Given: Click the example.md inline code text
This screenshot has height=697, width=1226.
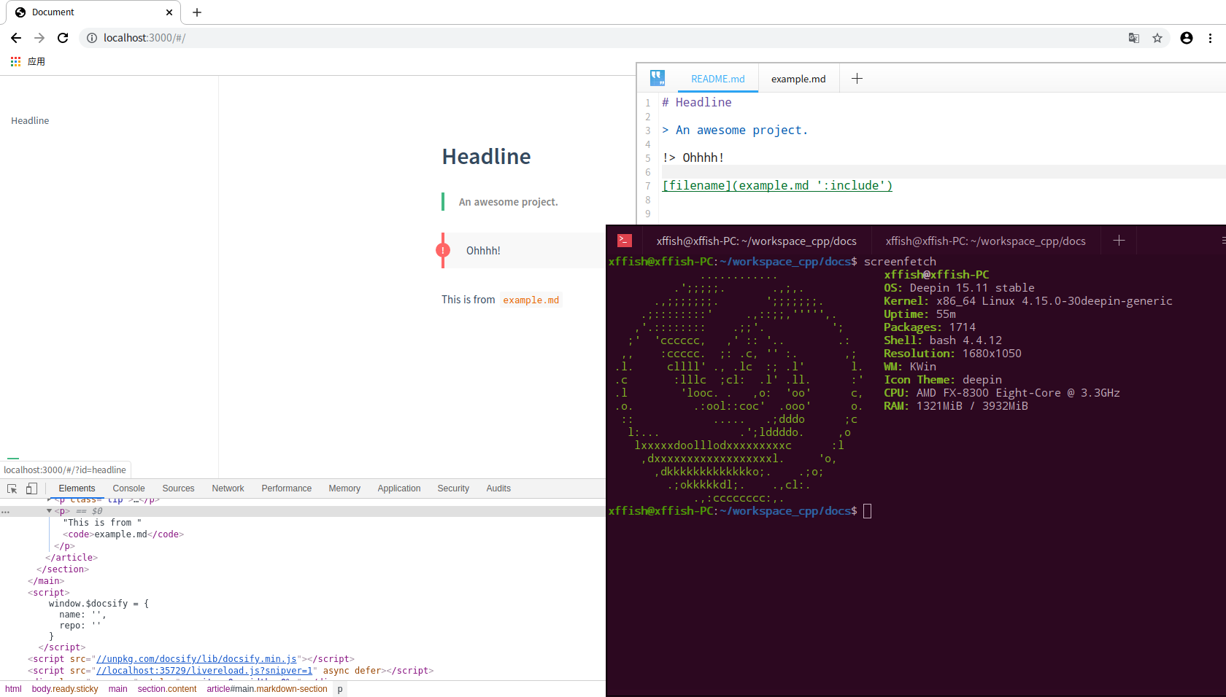Looking at the screenshot, I should point(531,300).
